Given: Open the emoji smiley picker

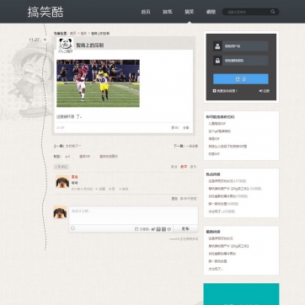Looking at the screenshot, I should 72,228.
